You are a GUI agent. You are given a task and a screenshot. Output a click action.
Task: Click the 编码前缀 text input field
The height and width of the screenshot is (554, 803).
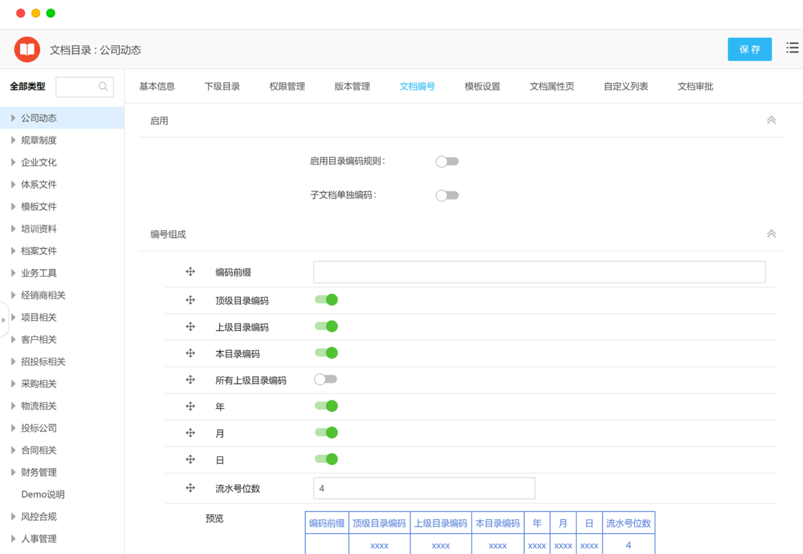(539, 272)
